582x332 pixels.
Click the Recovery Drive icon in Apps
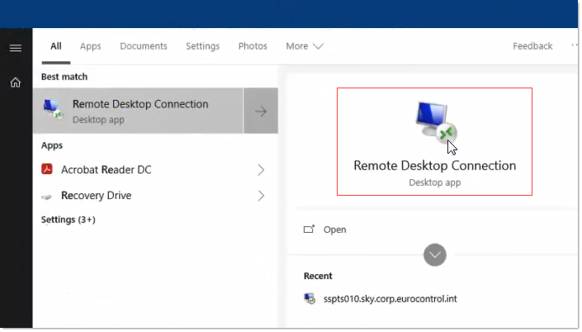[x=48, y=197]
